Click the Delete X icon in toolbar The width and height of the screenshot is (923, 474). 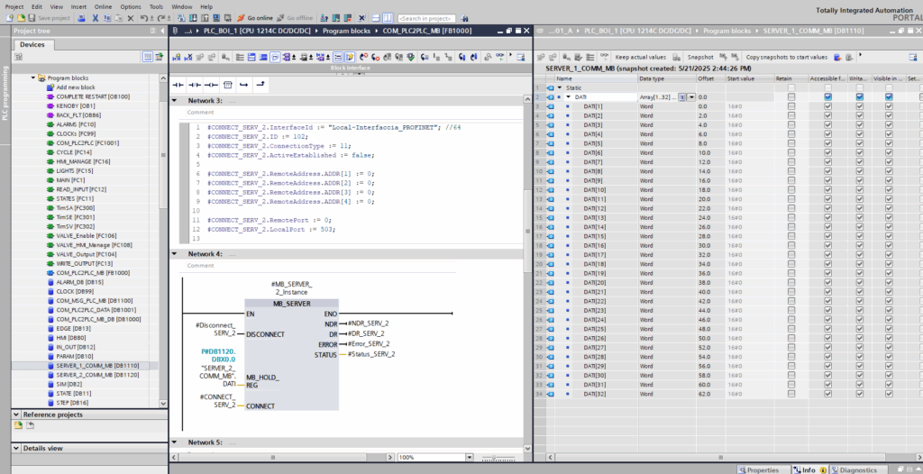click(131, 18)
